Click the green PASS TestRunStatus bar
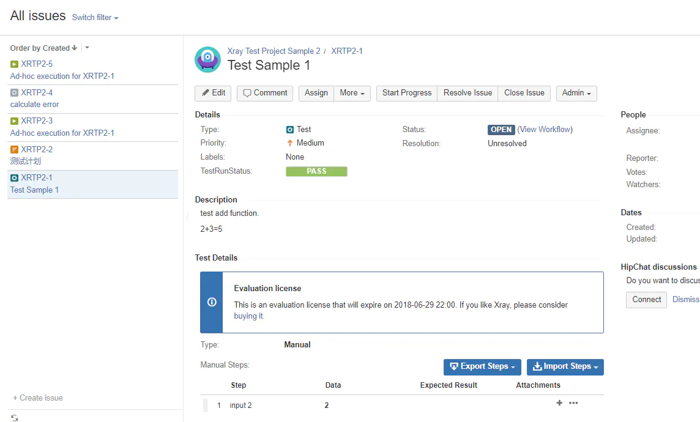Viewport: 700px width, 422px height. point(316,171)
